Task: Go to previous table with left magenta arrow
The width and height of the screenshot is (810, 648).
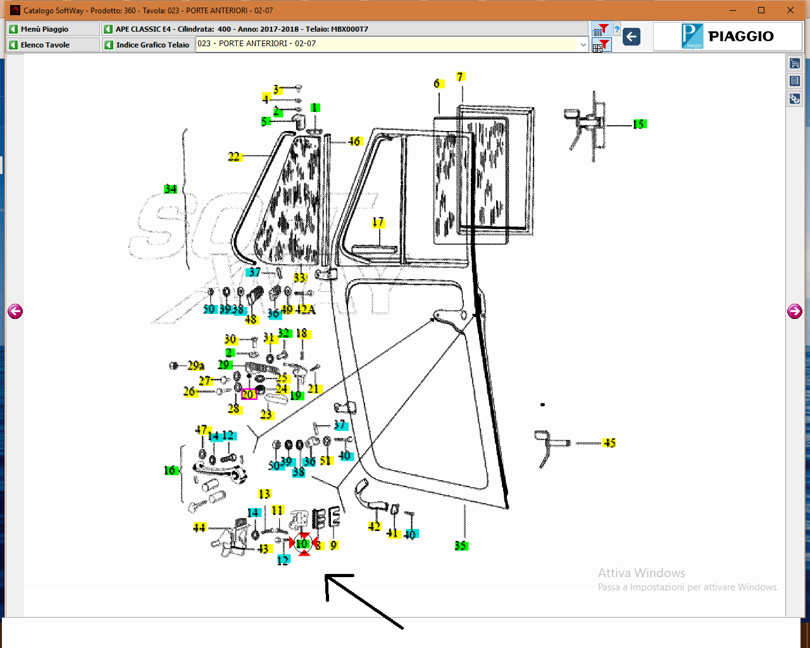Action: [x=15, y=311]
